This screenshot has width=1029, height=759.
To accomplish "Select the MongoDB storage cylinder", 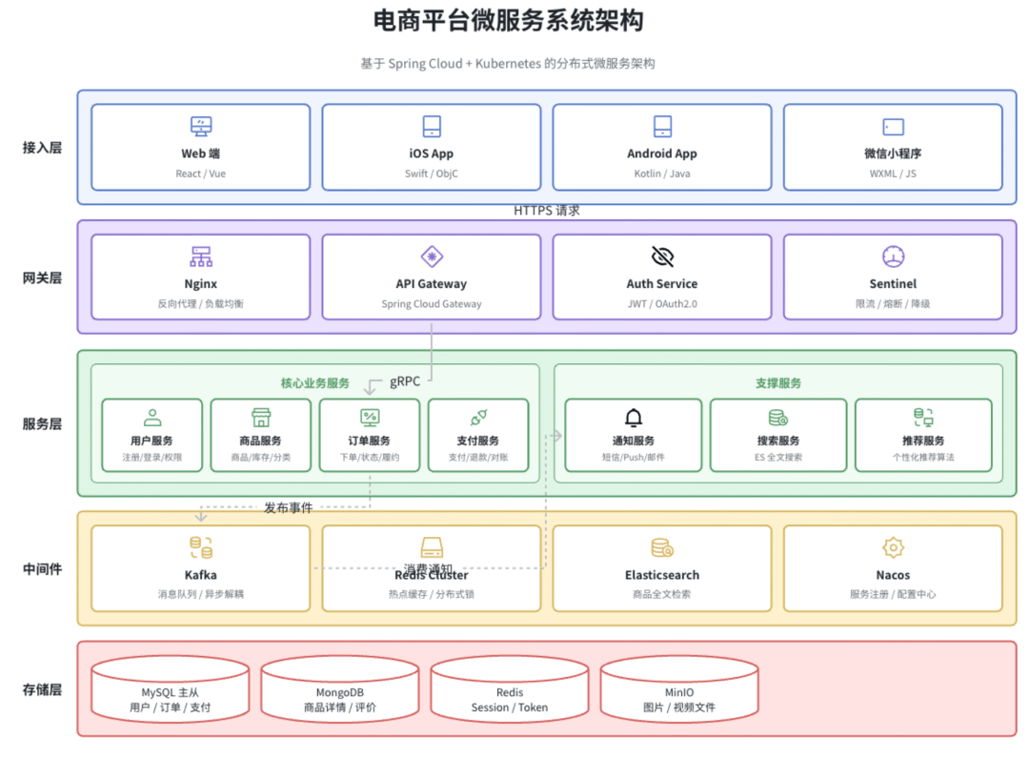I will click(x=340, y=689).
